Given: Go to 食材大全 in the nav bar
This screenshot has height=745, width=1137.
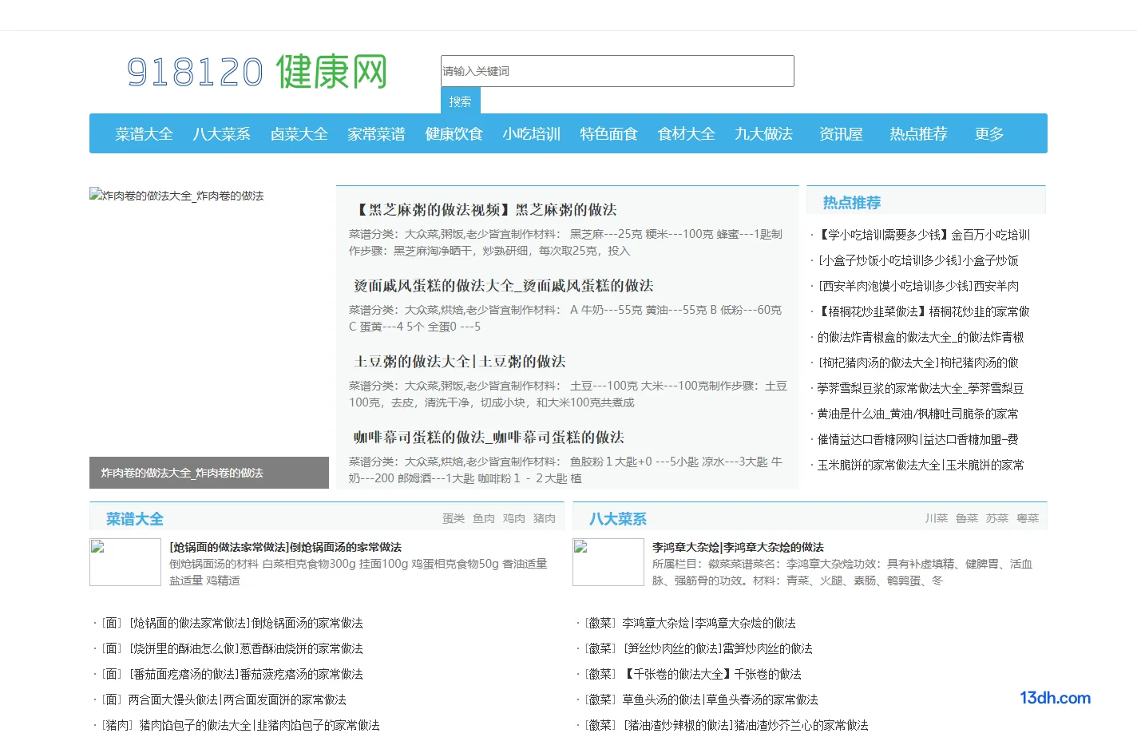Looking at the screenshot, I should pyautogui.click(x=686, y=134).
